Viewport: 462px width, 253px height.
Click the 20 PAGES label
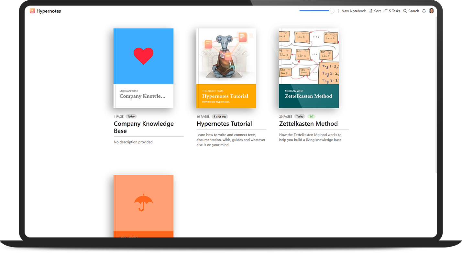286,117
